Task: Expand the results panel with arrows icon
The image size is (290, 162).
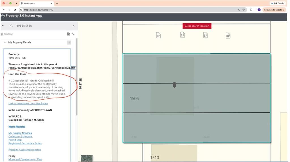Action: click(73, 34)
